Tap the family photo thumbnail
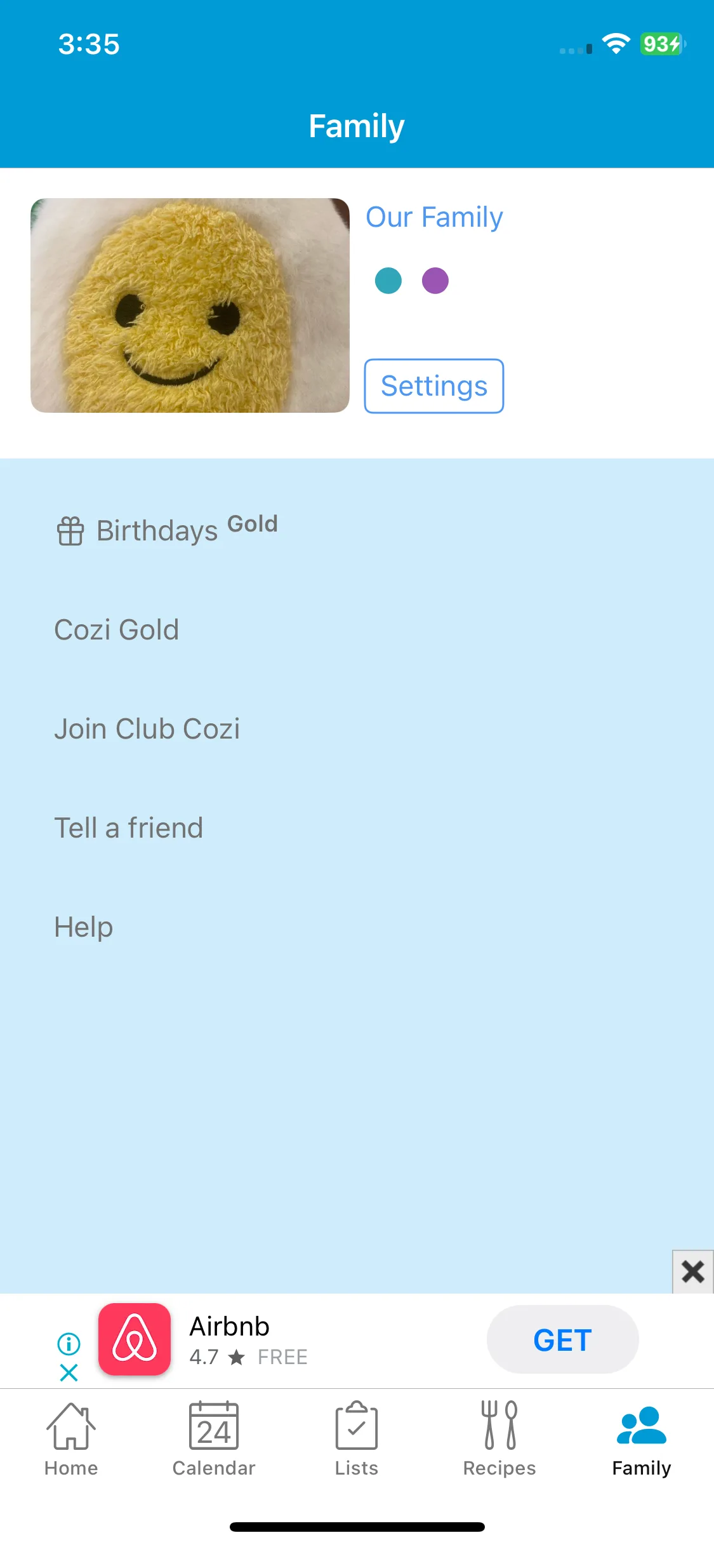 [190, 305]
